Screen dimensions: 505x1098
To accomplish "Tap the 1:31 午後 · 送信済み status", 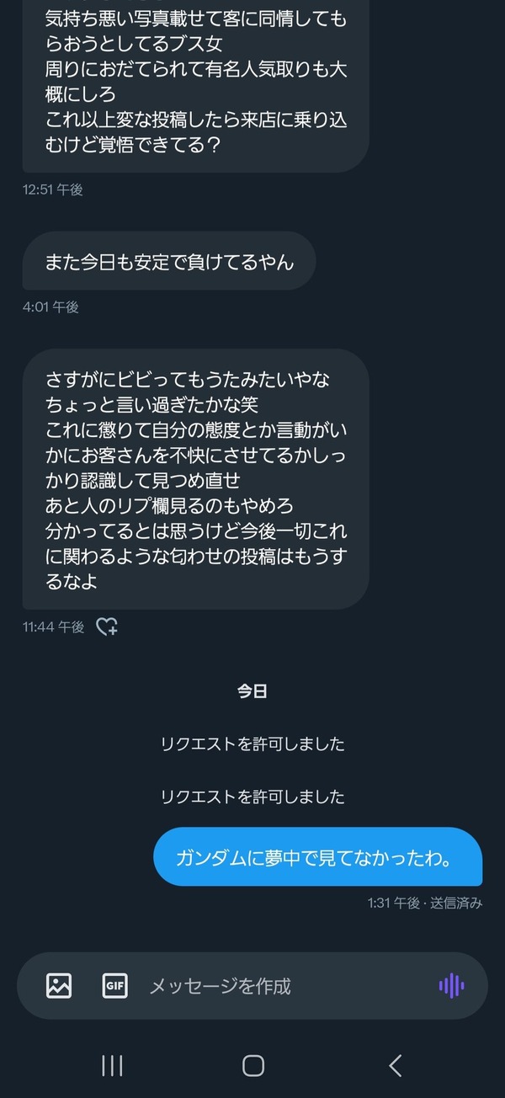I will coord(425,903).
